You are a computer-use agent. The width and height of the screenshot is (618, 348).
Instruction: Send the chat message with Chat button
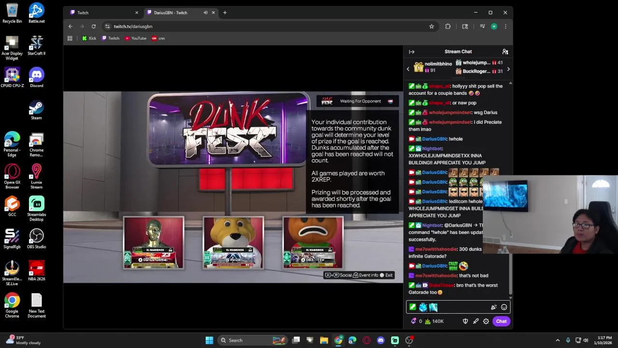501,321
